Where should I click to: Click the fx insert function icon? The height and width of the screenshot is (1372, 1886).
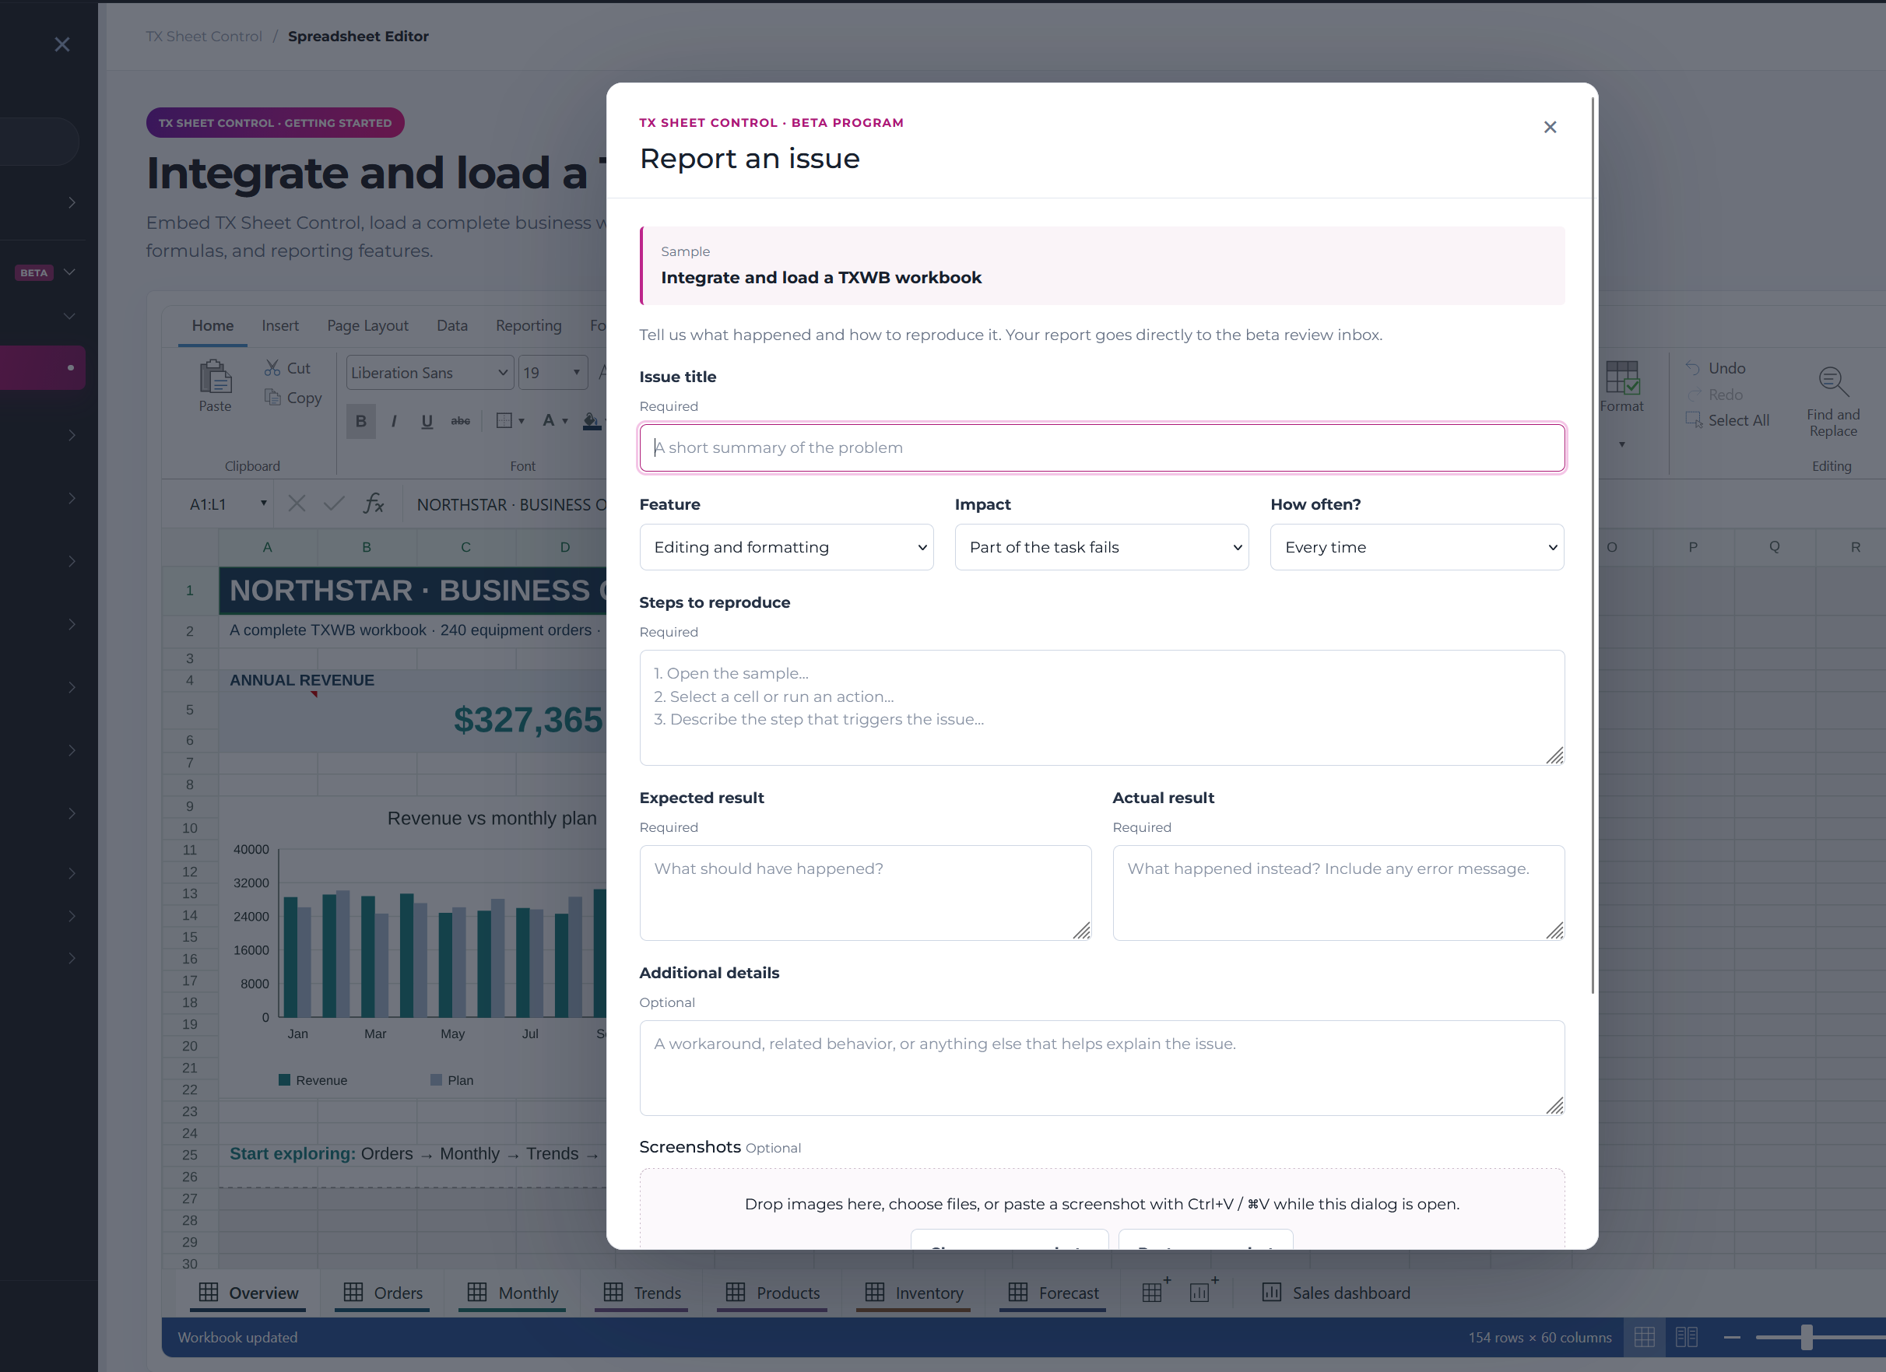(374, 504)
